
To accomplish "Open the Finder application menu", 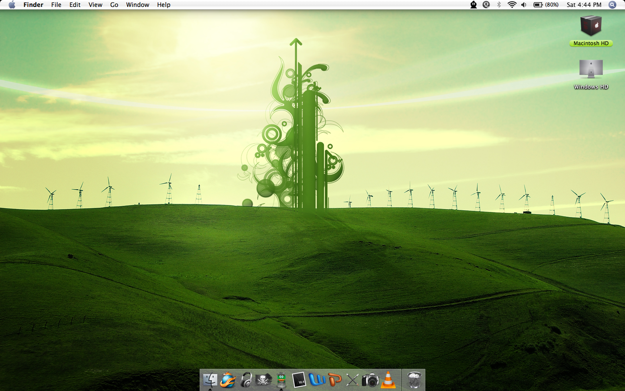I will [x=33, y=5].
